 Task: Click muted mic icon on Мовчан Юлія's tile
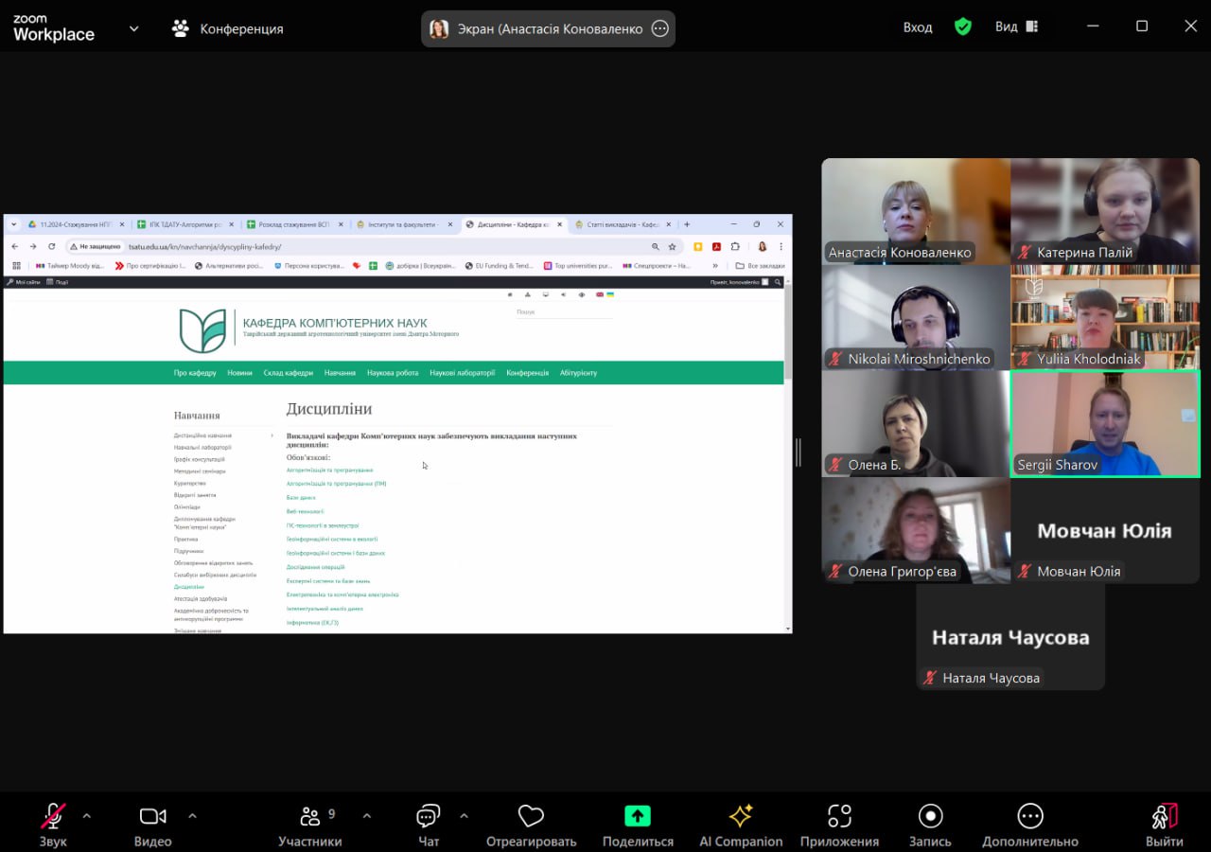1024,571
